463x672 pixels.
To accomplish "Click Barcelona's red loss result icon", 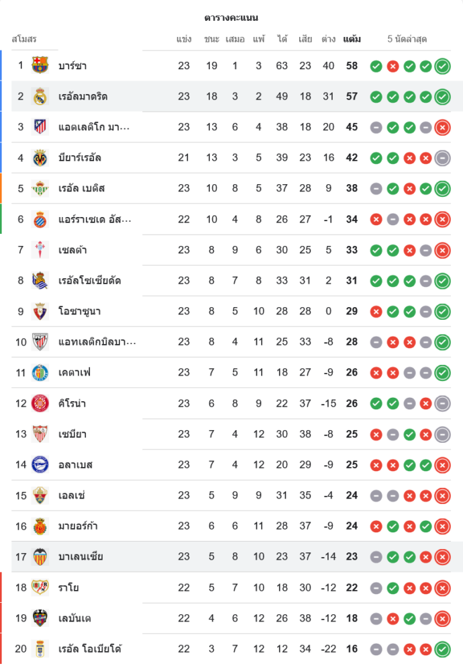I will click(x=393, y=66).
